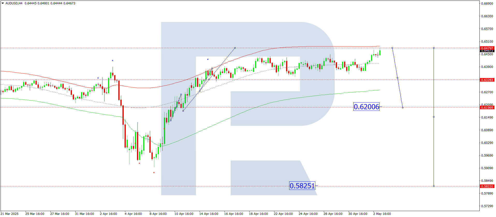Click the 0.58490 price scale value
The image size is (496, 217).
click(x=487, y=181)
